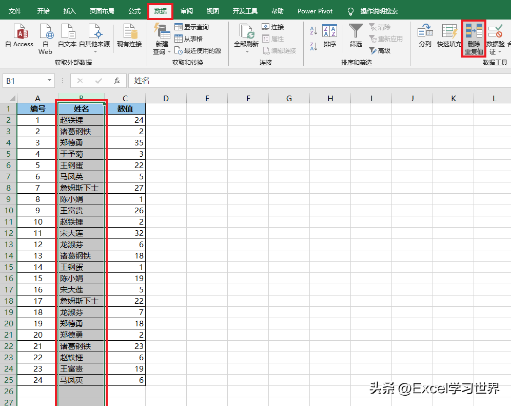Toggle 筛选 filter funnel
Viewport: 511px width, 406px height.
click(356, 35)
